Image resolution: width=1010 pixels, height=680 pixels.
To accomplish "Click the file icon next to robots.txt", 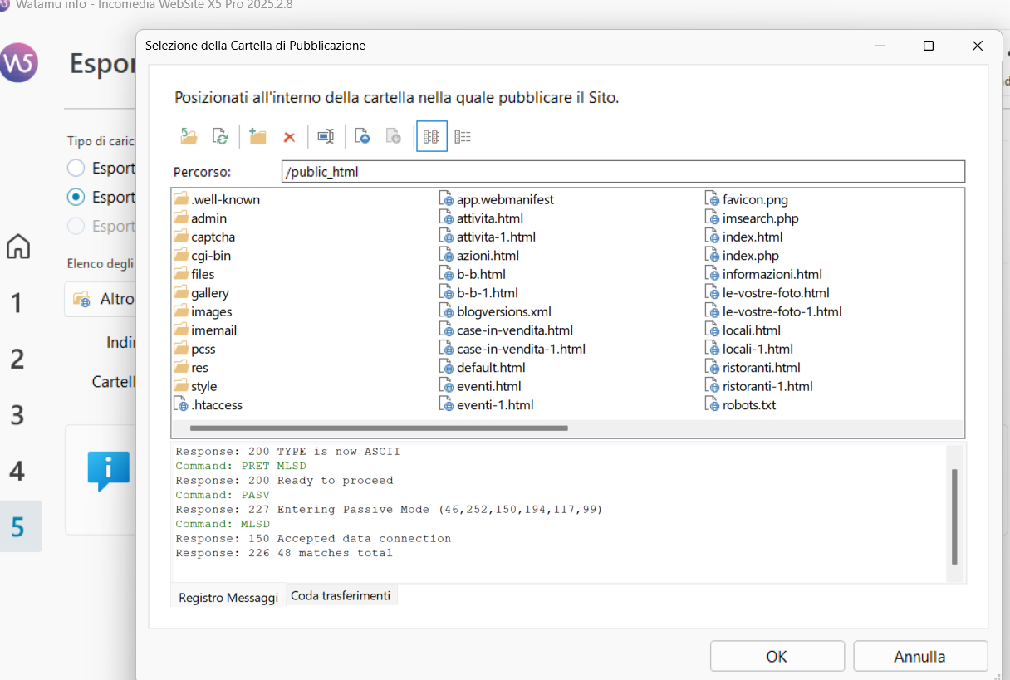I will (712, 405).
